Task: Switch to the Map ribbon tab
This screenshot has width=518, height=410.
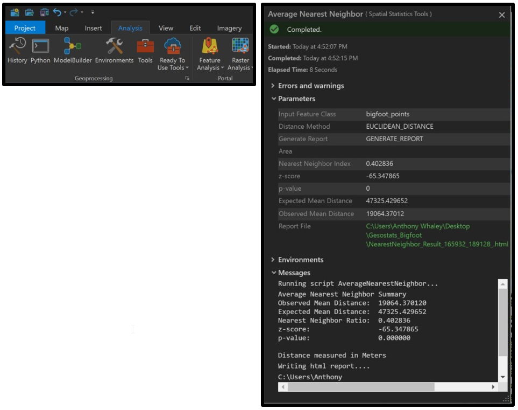Action: 62,28
